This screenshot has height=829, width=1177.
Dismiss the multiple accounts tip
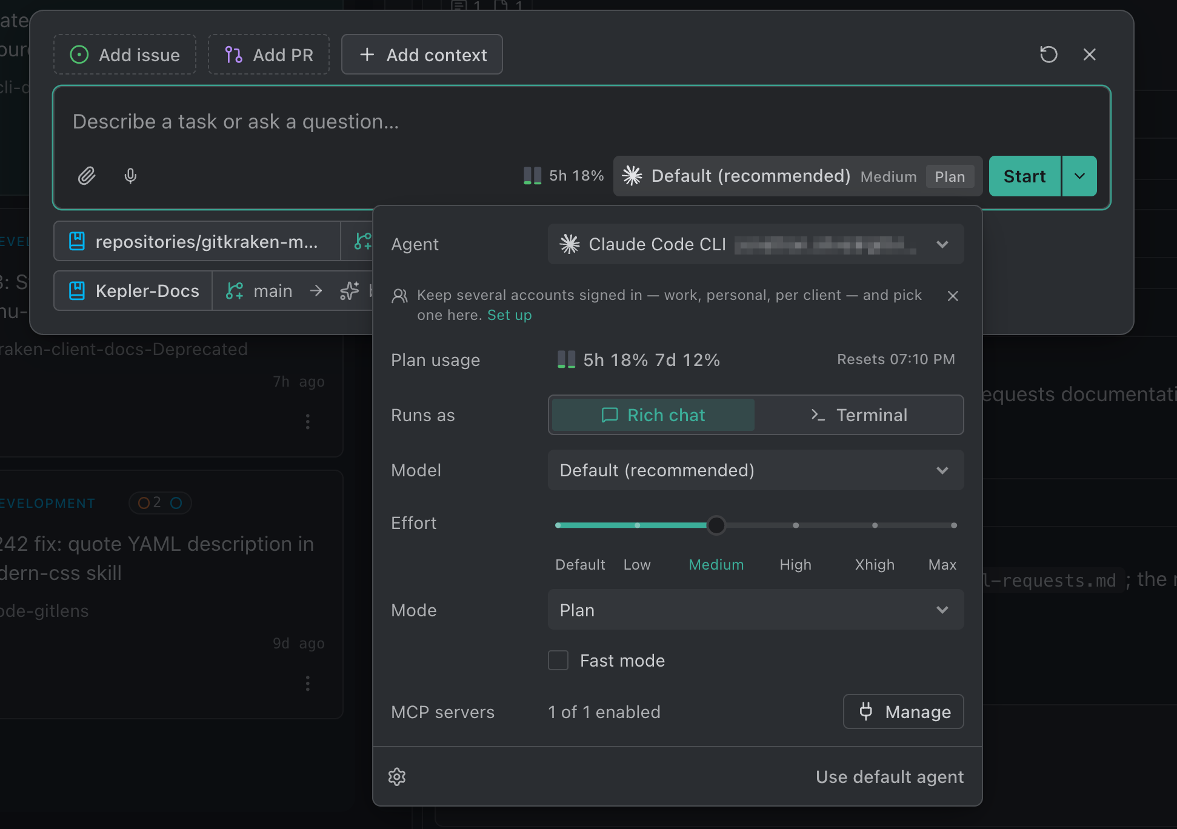coord(953,296)
